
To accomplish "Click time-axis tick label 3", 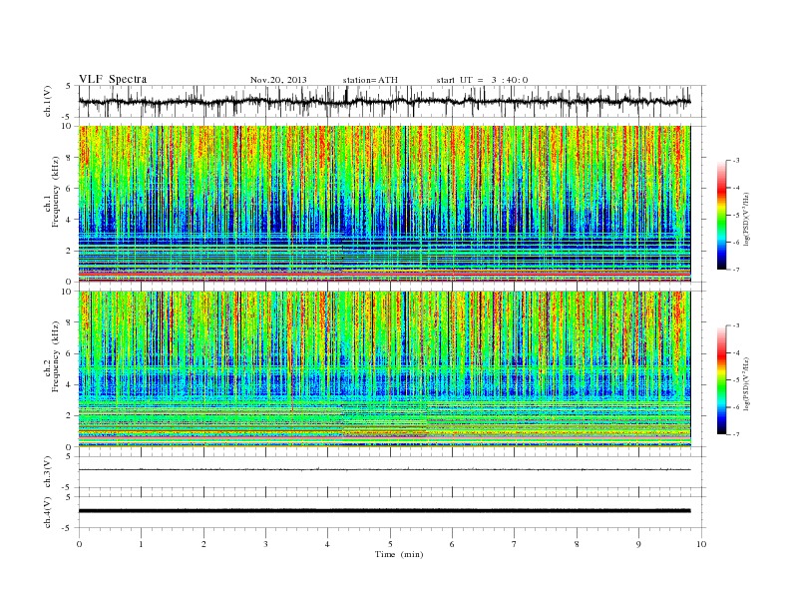I will pyautogui.click(x=265, y=544).
